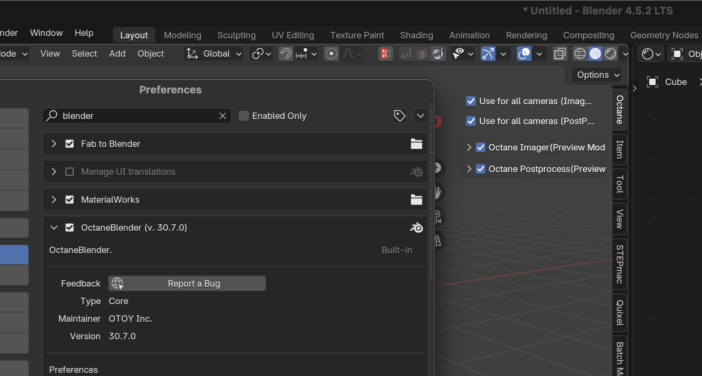Click the selectability and visibility eye icon
Viewport: 702px width, 376px height.
pos(458,53)
